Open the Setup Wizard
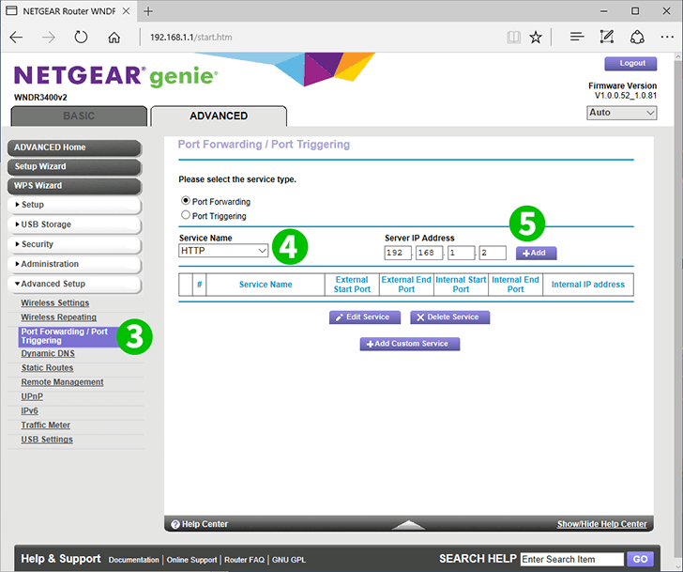This screenshot has width=683, height=572. point(74,167)
